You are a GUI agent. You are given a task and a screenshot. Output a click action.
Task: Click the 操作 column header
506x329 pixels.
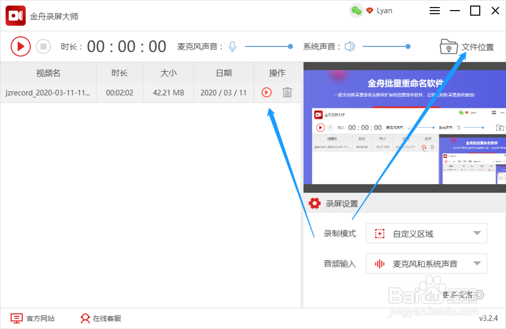click(277, 73)
